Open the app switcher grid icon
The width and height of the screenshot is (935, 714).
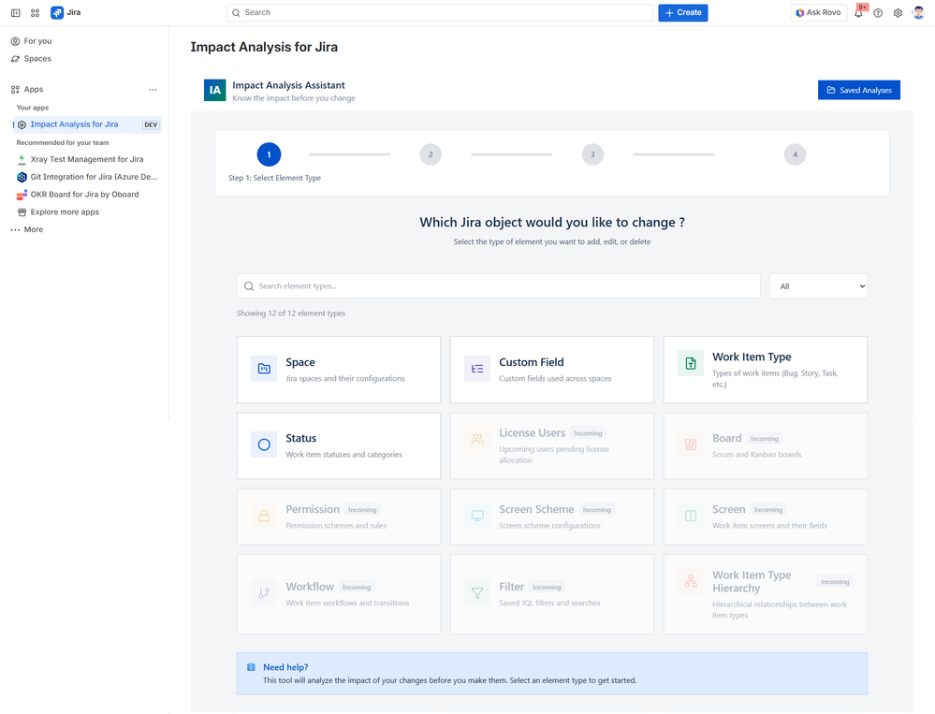pos(35,12)
